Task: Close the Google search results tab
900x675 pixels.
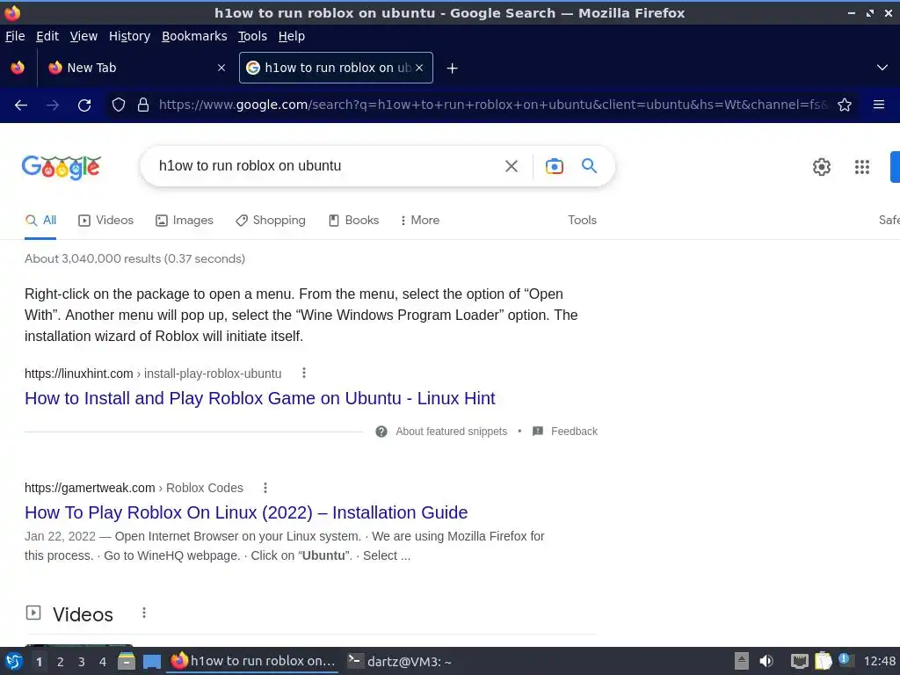Action: click(419, 68)
